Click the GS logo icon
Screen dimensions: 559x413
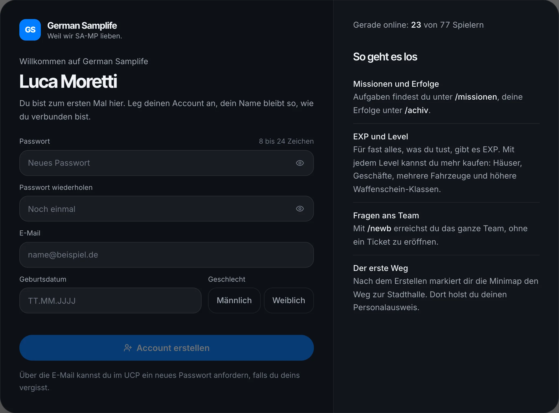30,30
